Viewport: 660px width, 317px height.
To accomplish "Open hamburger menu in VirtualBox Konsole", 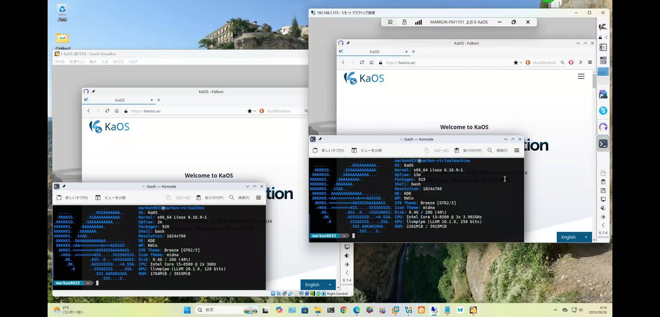I will (258, 197).
